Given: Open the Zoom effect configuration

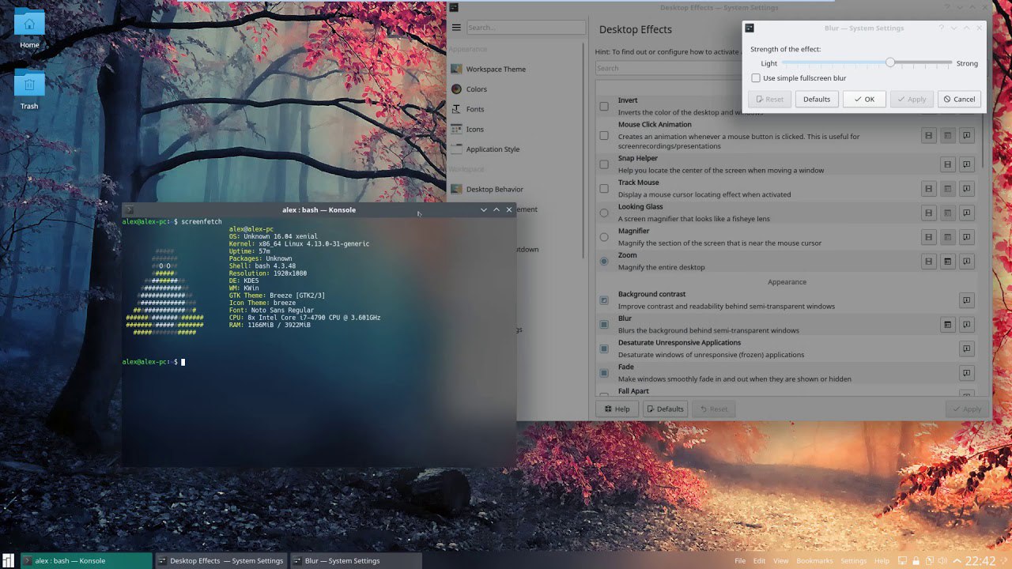Looking at the screenshot, I should 947,261.
